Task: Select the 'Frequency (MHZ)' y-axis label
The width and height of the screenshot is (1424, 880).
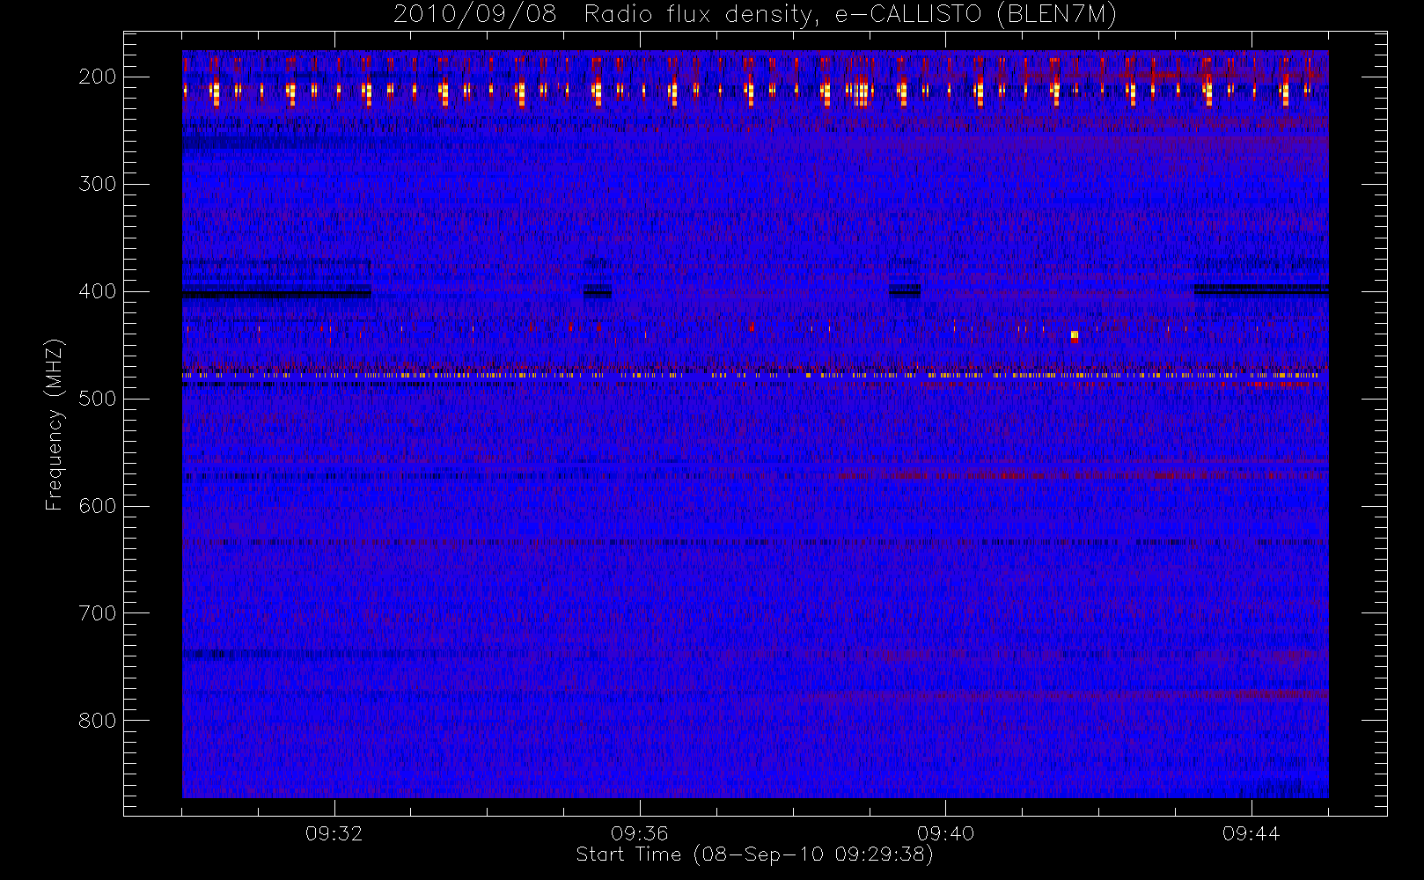Action: (x=55, y=424)
